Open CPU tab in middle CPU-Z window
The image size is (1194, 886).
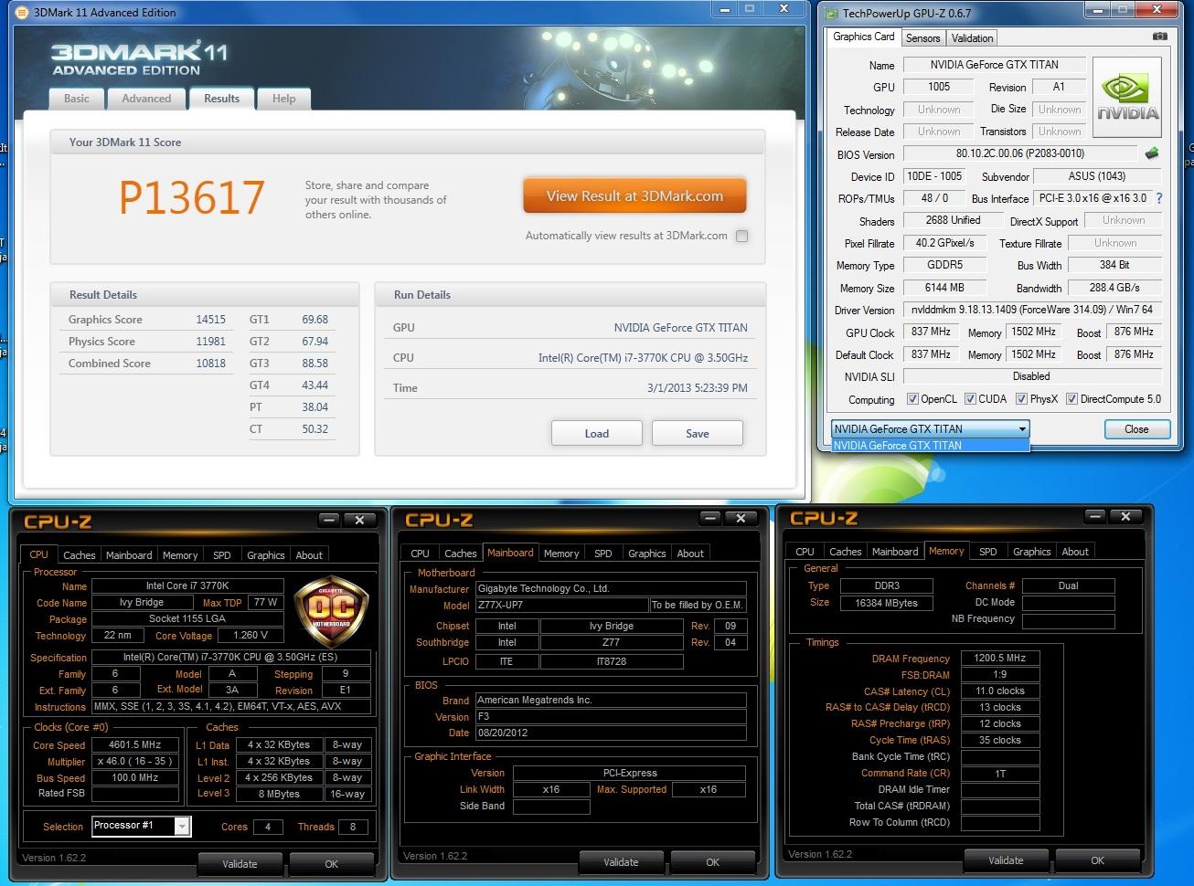point(421,554)
